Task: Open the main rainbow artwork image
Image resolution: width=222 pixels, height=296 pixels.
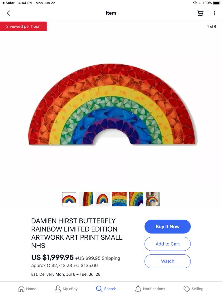Action: [113, 104]
